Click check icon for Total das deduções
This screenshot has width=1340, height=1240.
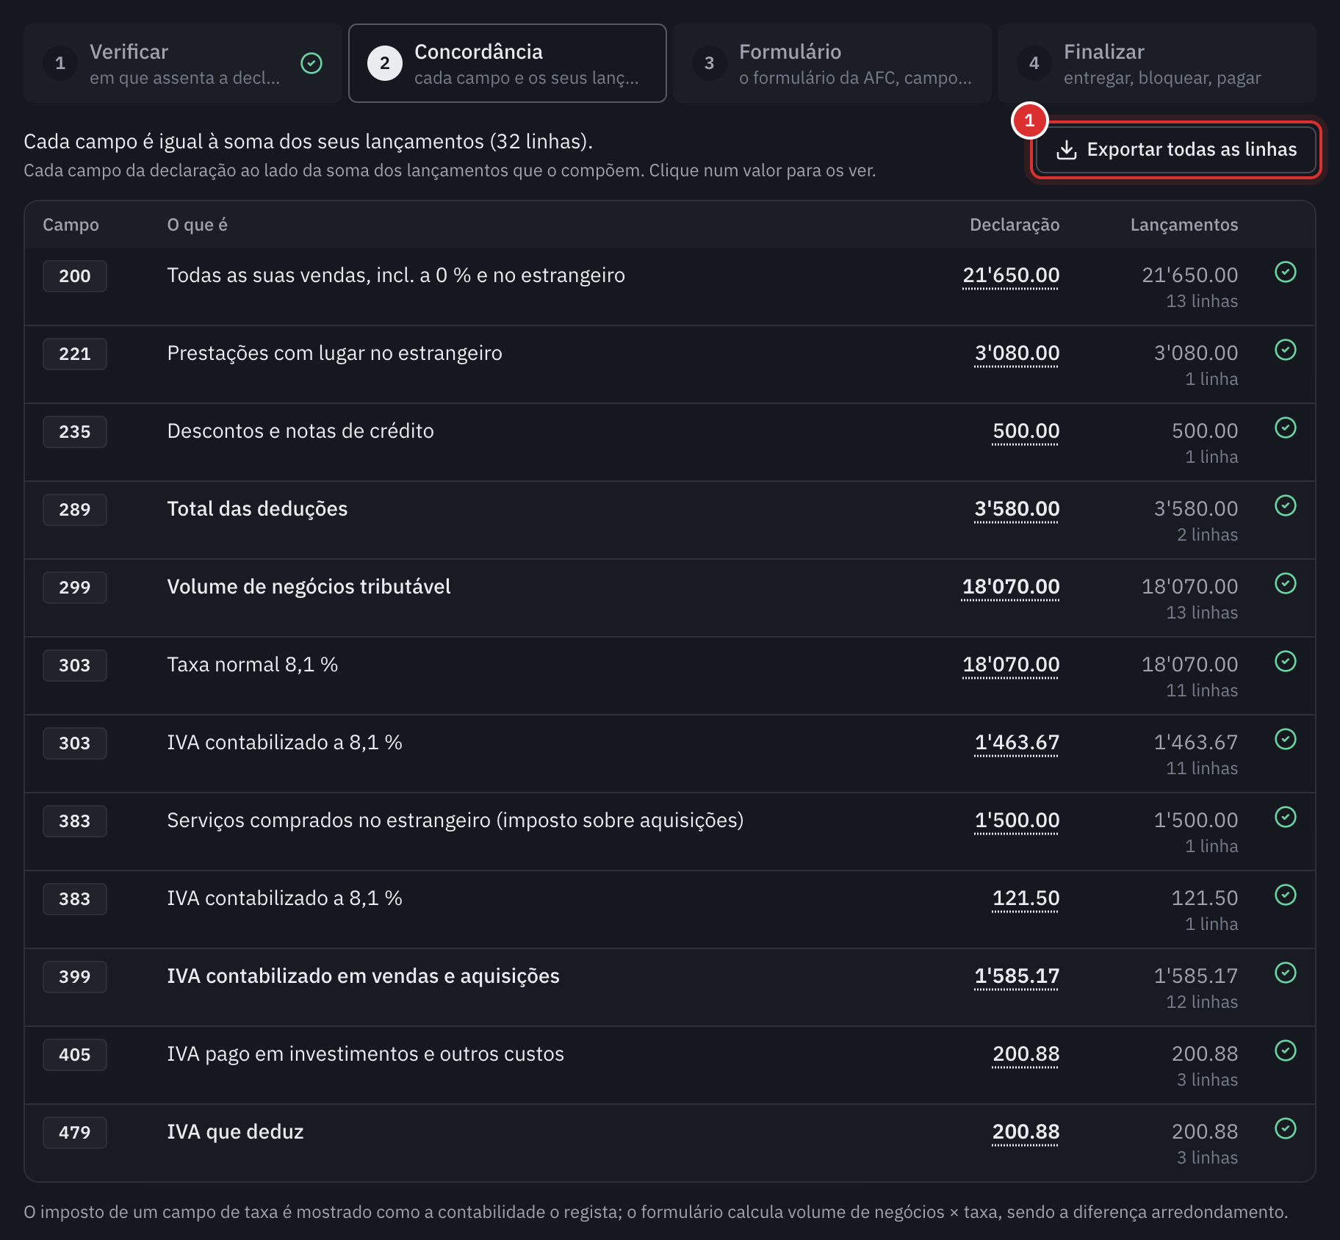coord(1286,505)
